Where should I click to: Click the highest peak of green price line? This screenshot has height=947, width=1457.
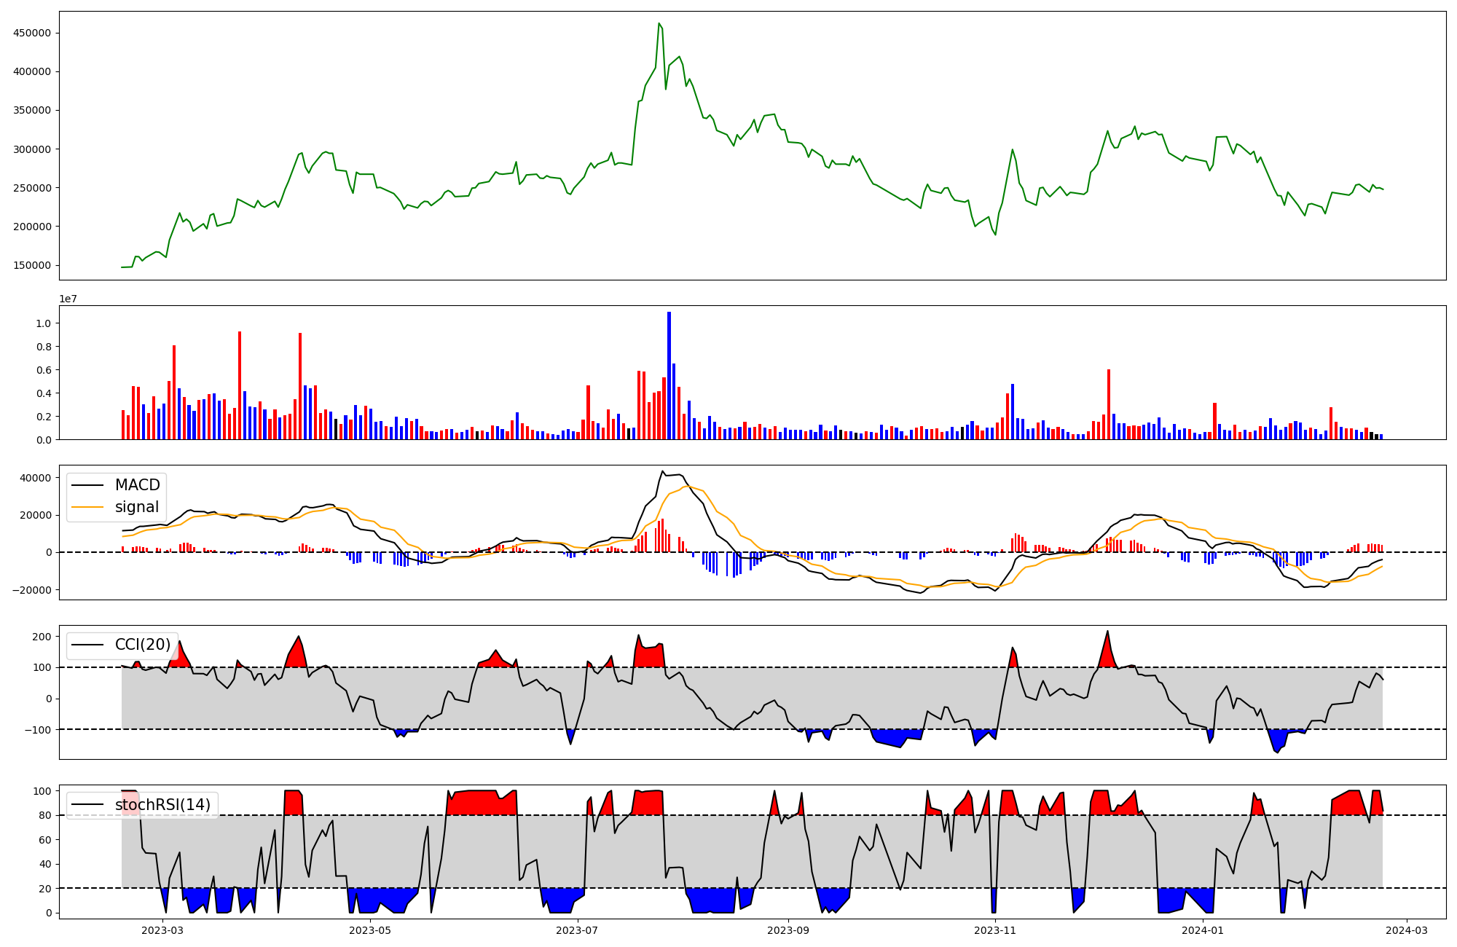659,23
